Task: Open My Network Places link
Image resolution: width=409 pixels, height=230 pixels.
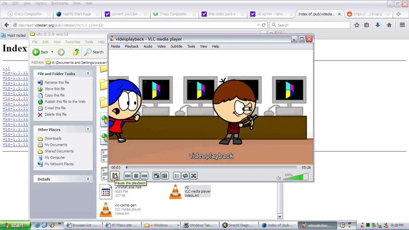Action: pos(59,164)
